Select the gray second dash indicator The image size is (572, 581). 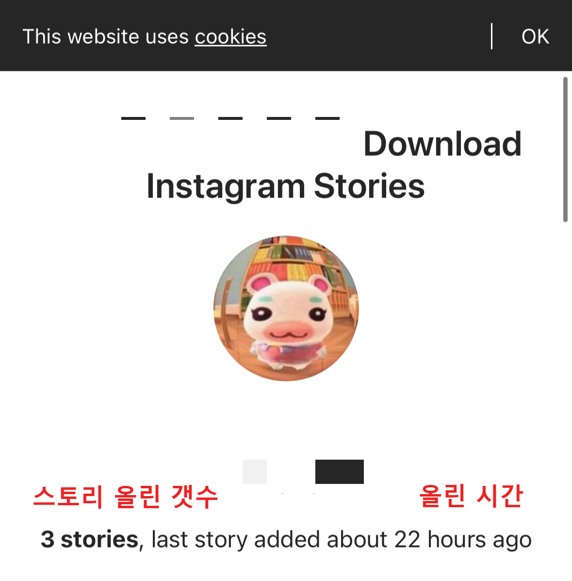tap(182, 118)
